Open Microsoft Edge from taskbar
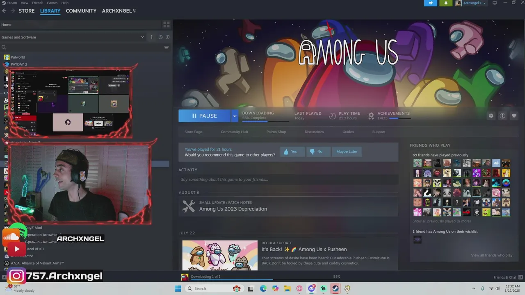 263,288
